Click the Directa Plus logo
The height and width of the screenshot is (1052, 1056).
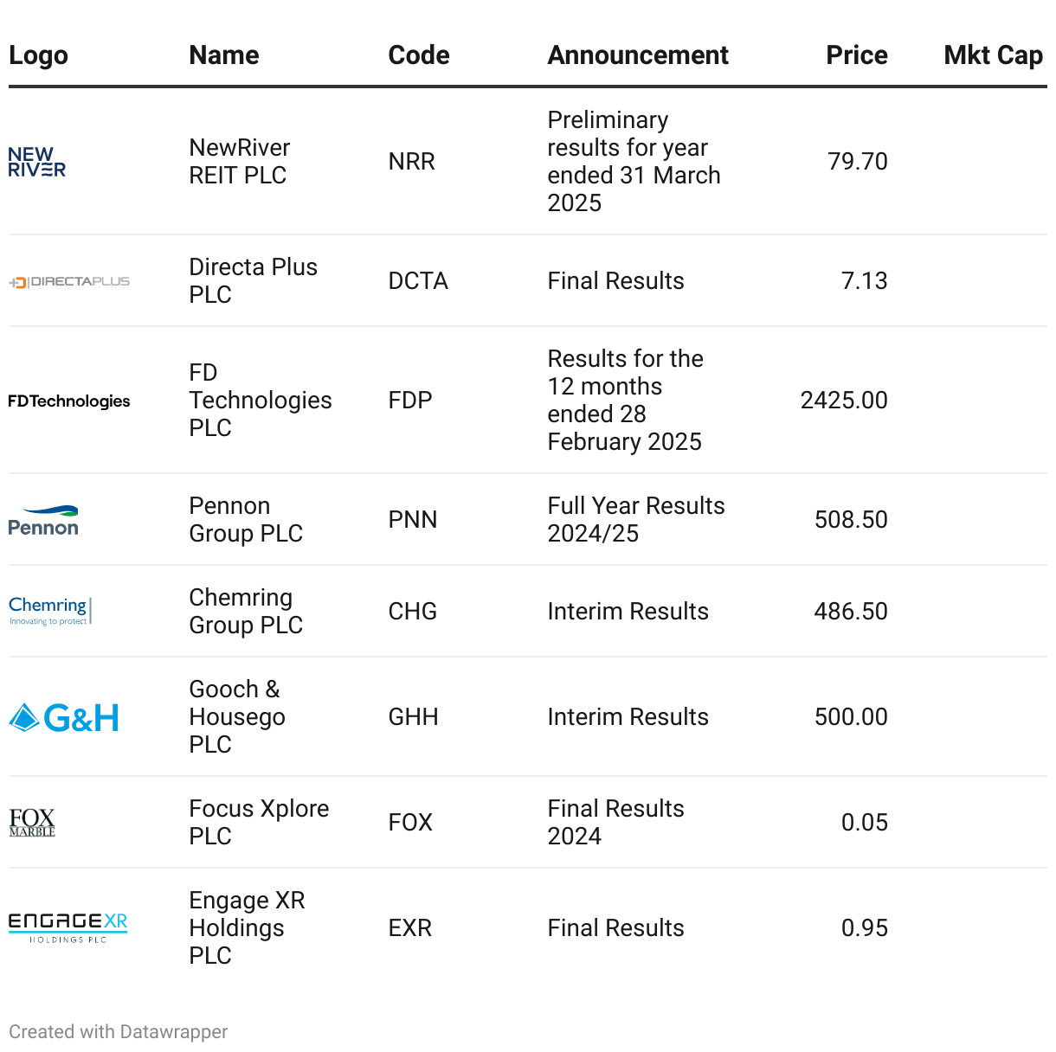tap(69, 282)
